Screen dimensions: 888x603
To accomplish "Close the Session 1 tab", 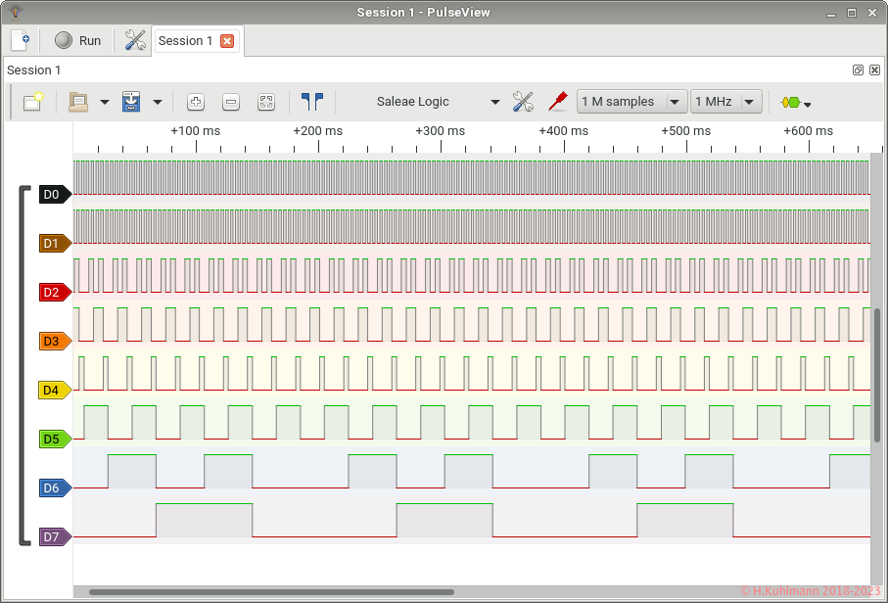I will coord(227,41).
